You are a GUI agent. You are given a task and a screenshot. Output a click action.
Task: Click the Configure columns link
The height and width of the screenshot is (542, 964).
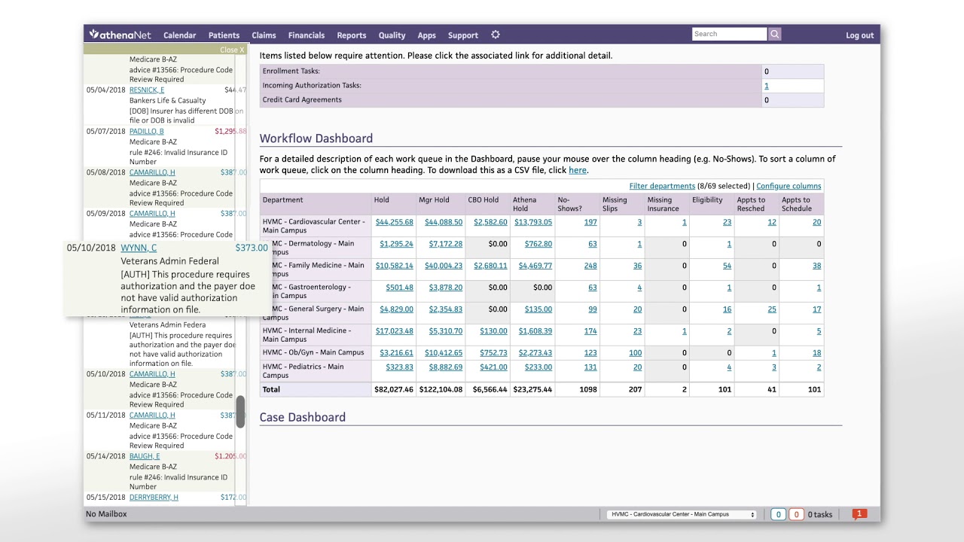click(x=789, y=186)
